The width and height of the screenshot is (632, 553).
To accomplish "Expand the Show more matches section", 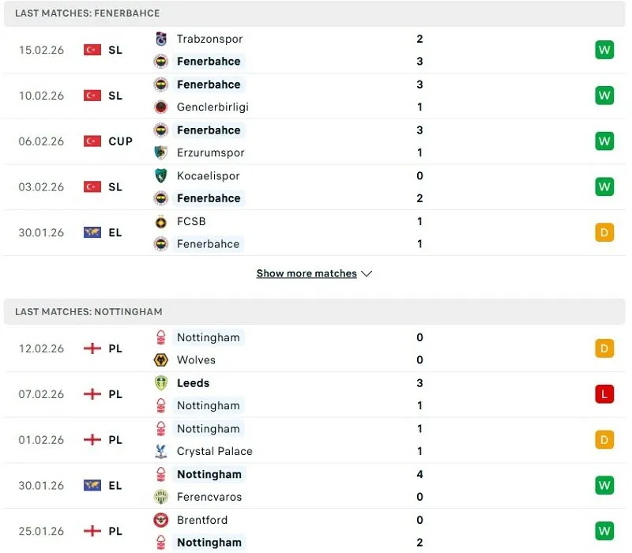I will (x=307, y=273).
